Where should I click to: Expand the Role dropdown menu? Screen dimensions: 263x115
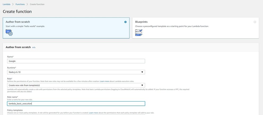click(x=76, y=85)
